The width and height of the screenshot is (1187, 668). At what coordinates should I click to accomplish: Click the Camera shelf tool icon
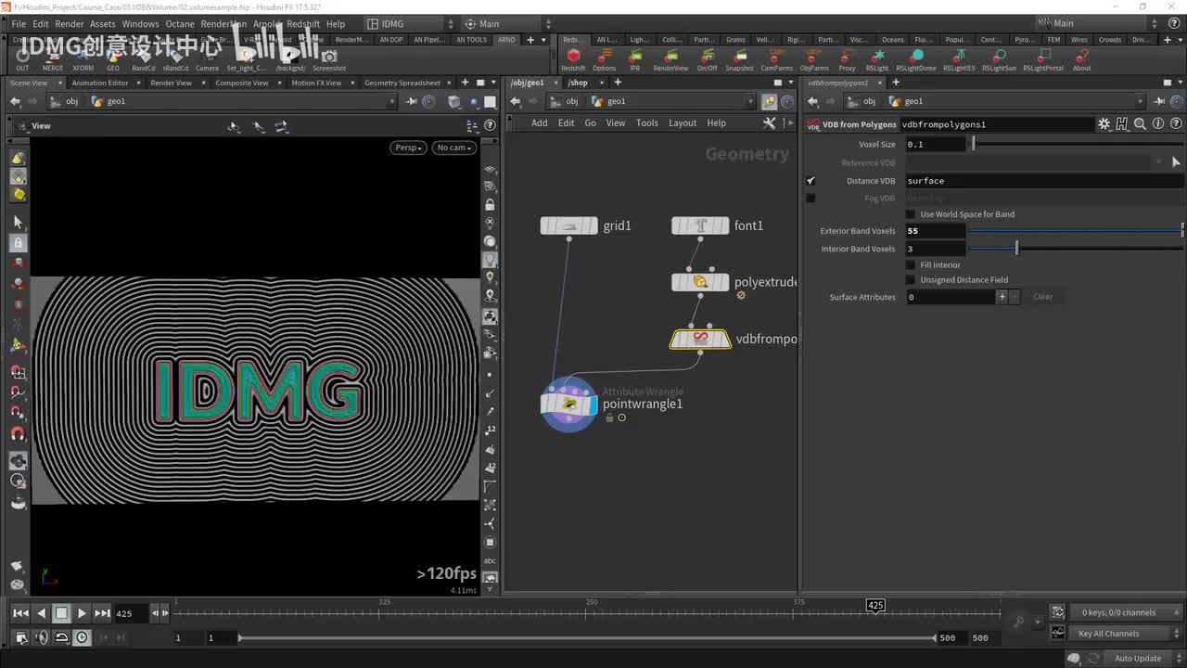pyautogui.click(x=207, y=56)
